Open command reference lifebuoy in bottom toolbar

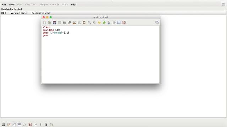[x=30, y=125]
